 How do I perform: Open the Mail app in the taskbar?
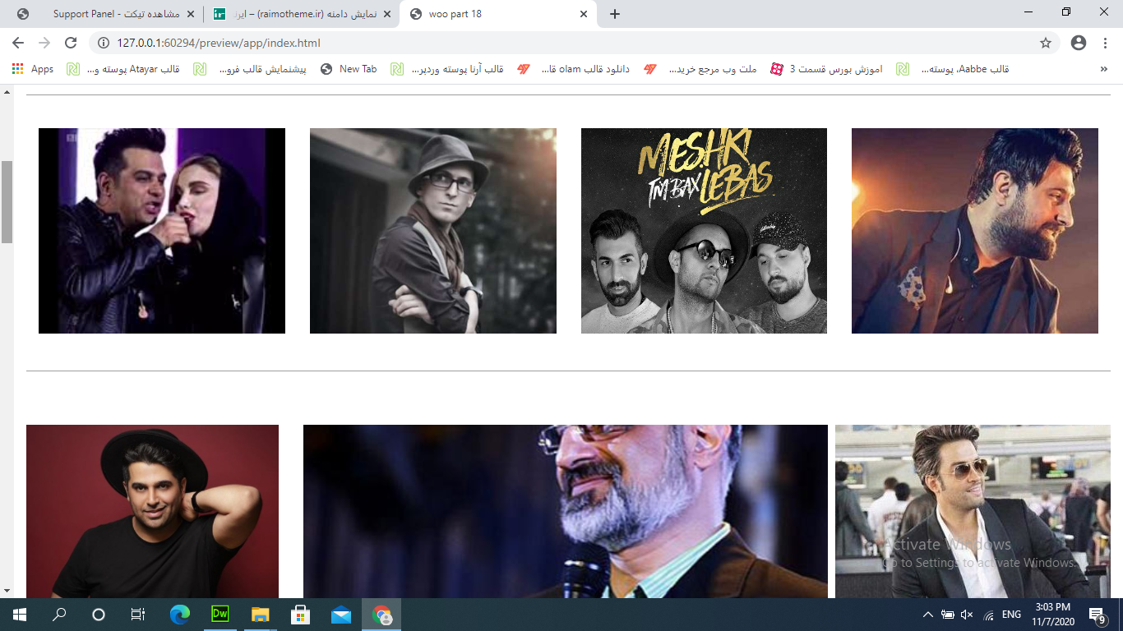pos(341,614)
